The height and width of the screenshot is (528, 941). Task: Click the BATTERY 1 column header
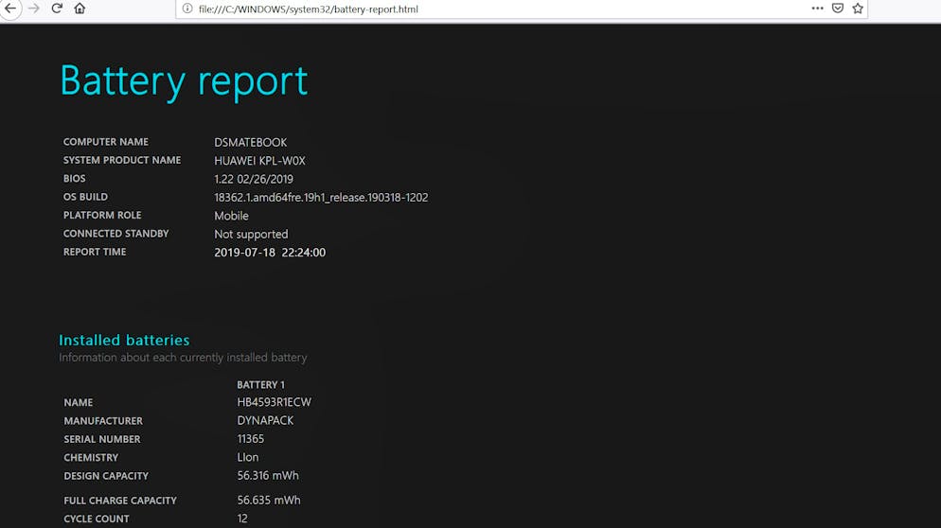(261, 384)
